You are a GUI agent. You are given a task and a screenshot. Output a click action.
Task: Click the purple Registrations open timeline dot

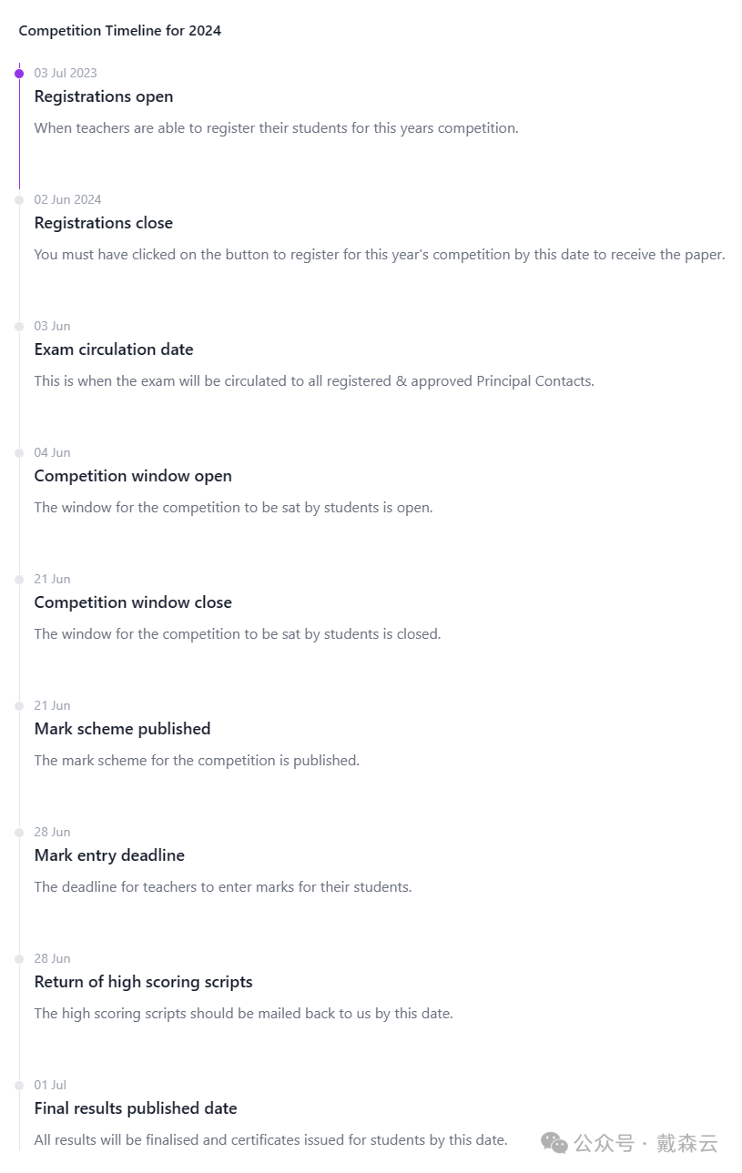click(19, 73)
